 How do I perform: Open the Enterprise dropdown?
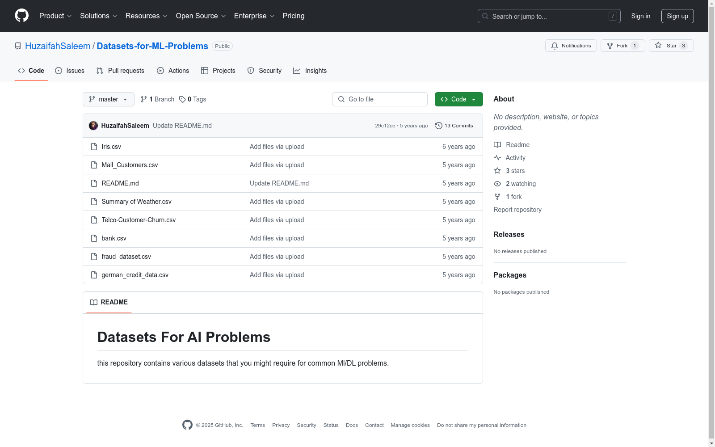(x=254, y=16)
